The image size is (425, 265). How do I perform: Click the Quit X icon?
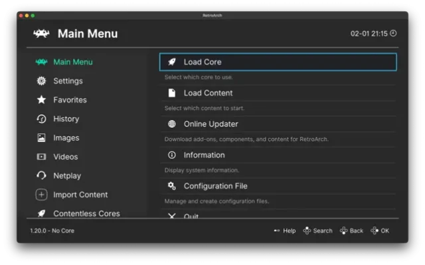pos(172,215)
